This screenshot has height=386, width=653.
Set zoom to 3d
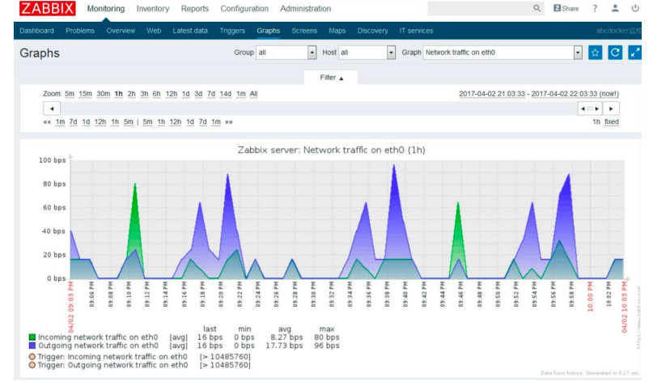[198, 94]
